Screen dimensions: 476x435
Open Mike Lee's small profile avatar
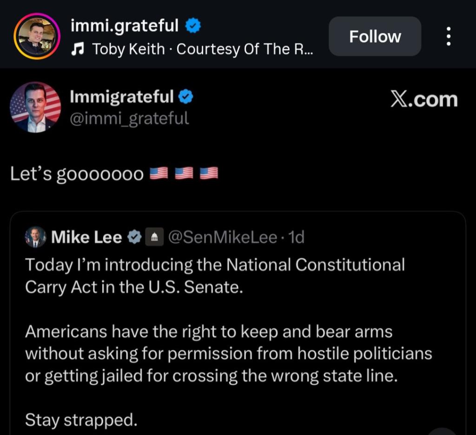(x=35, y=237)
